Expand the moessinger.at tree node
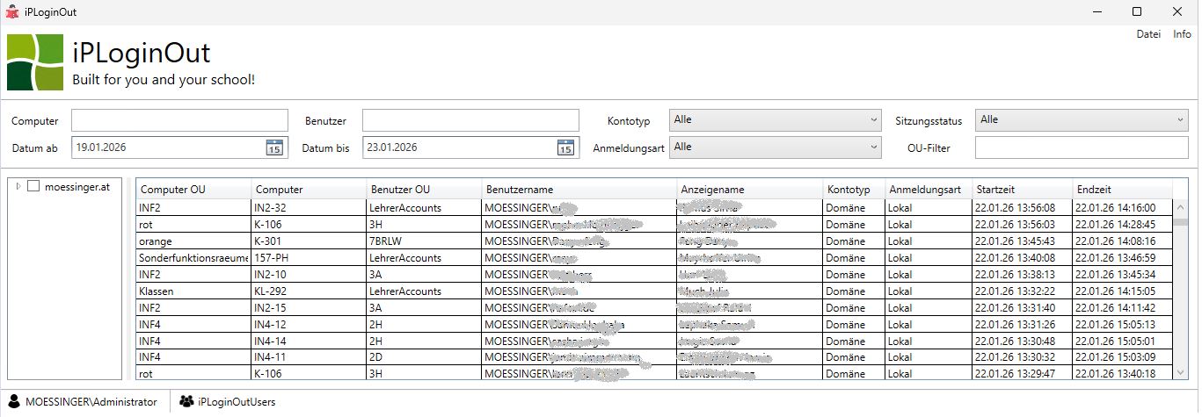1202x417 pixels. 18,186
